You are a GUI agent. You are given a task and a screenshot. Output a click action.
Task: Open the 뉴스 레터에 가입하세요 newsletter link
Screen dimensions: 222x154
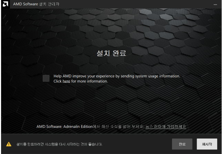166,126
